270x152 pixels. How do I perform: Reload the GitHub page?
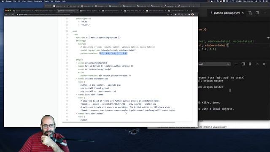point(13,14)
